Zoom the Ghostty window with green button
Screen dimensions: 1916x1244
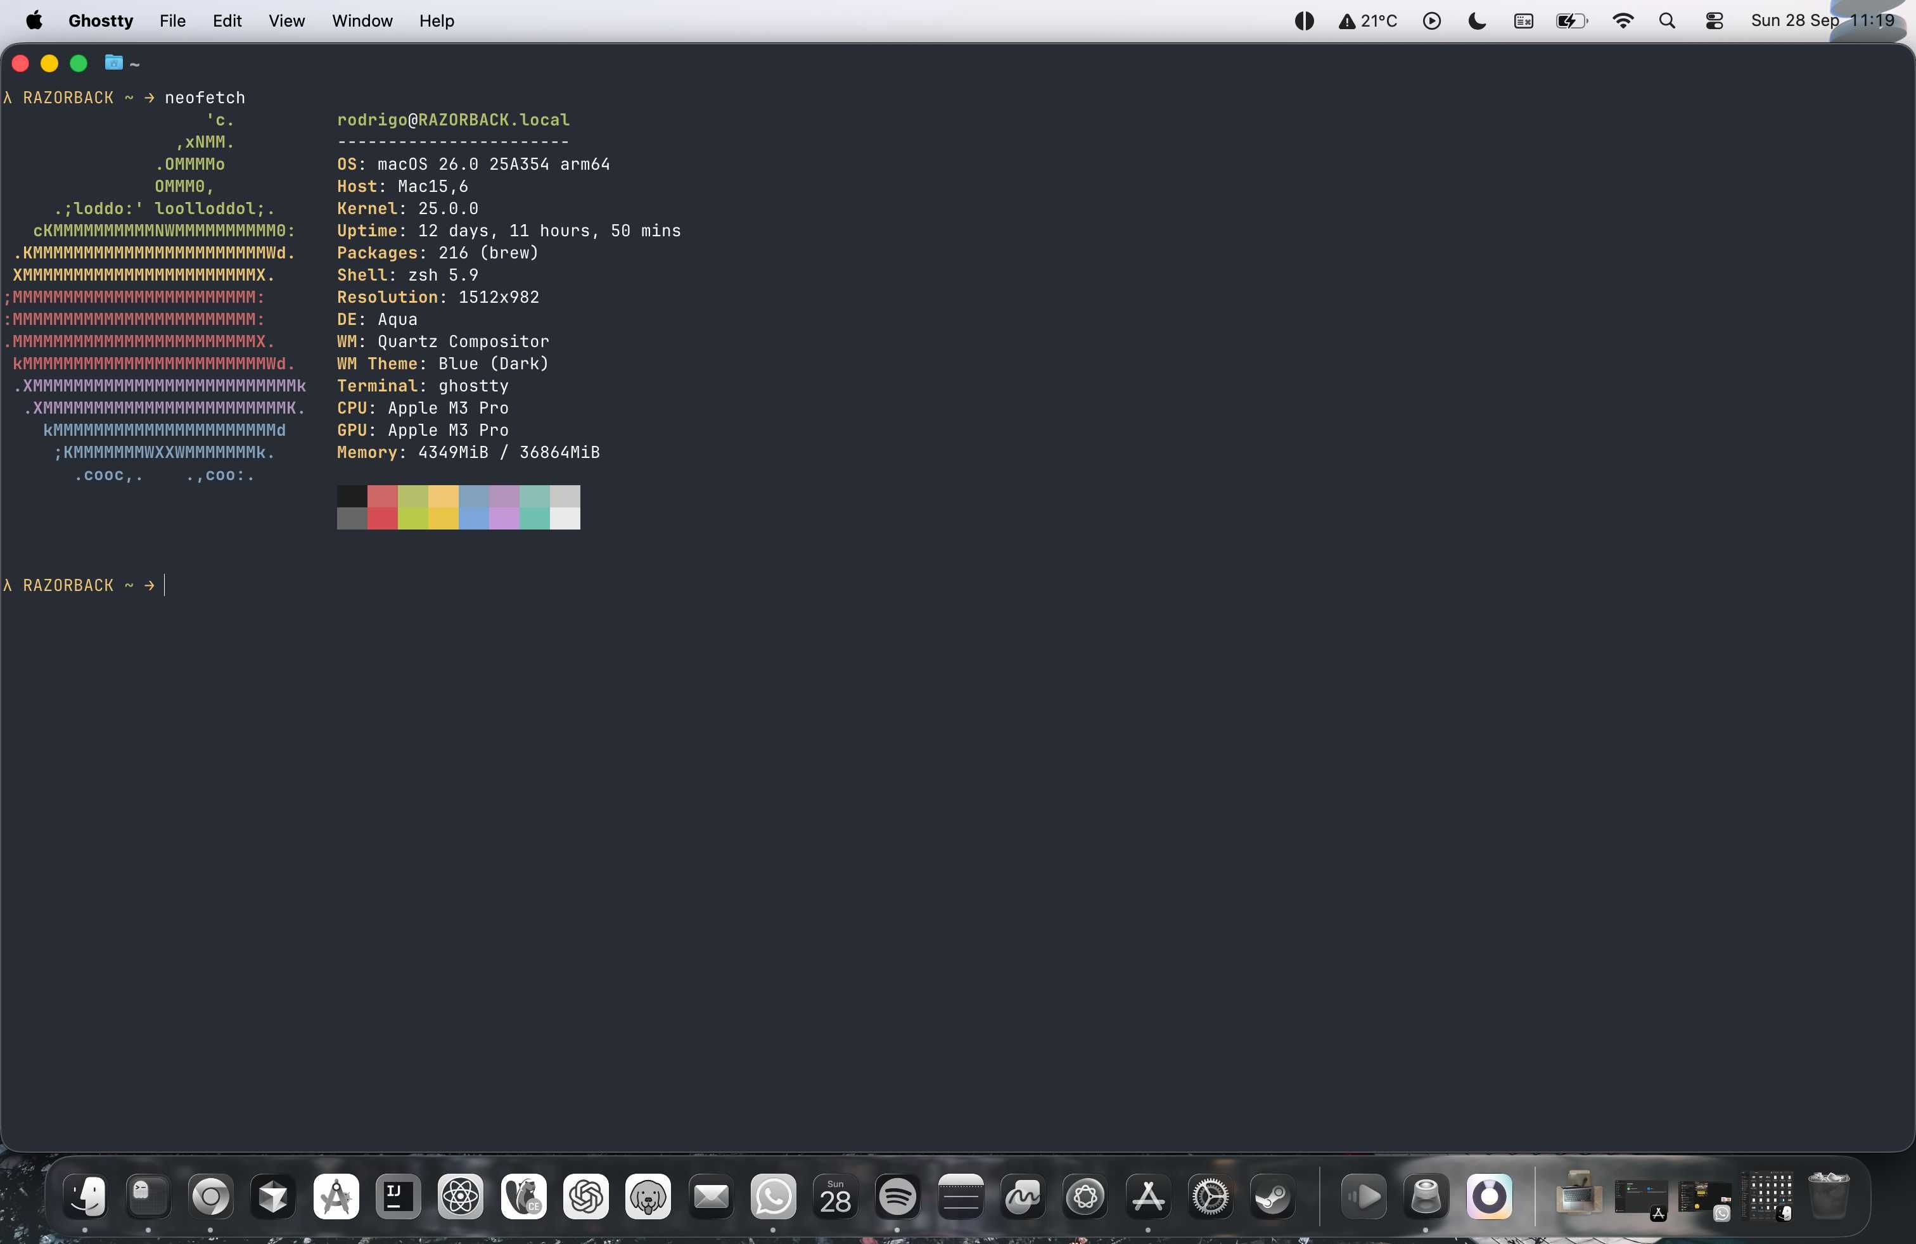pyautogui.click(x=78, y=63)
